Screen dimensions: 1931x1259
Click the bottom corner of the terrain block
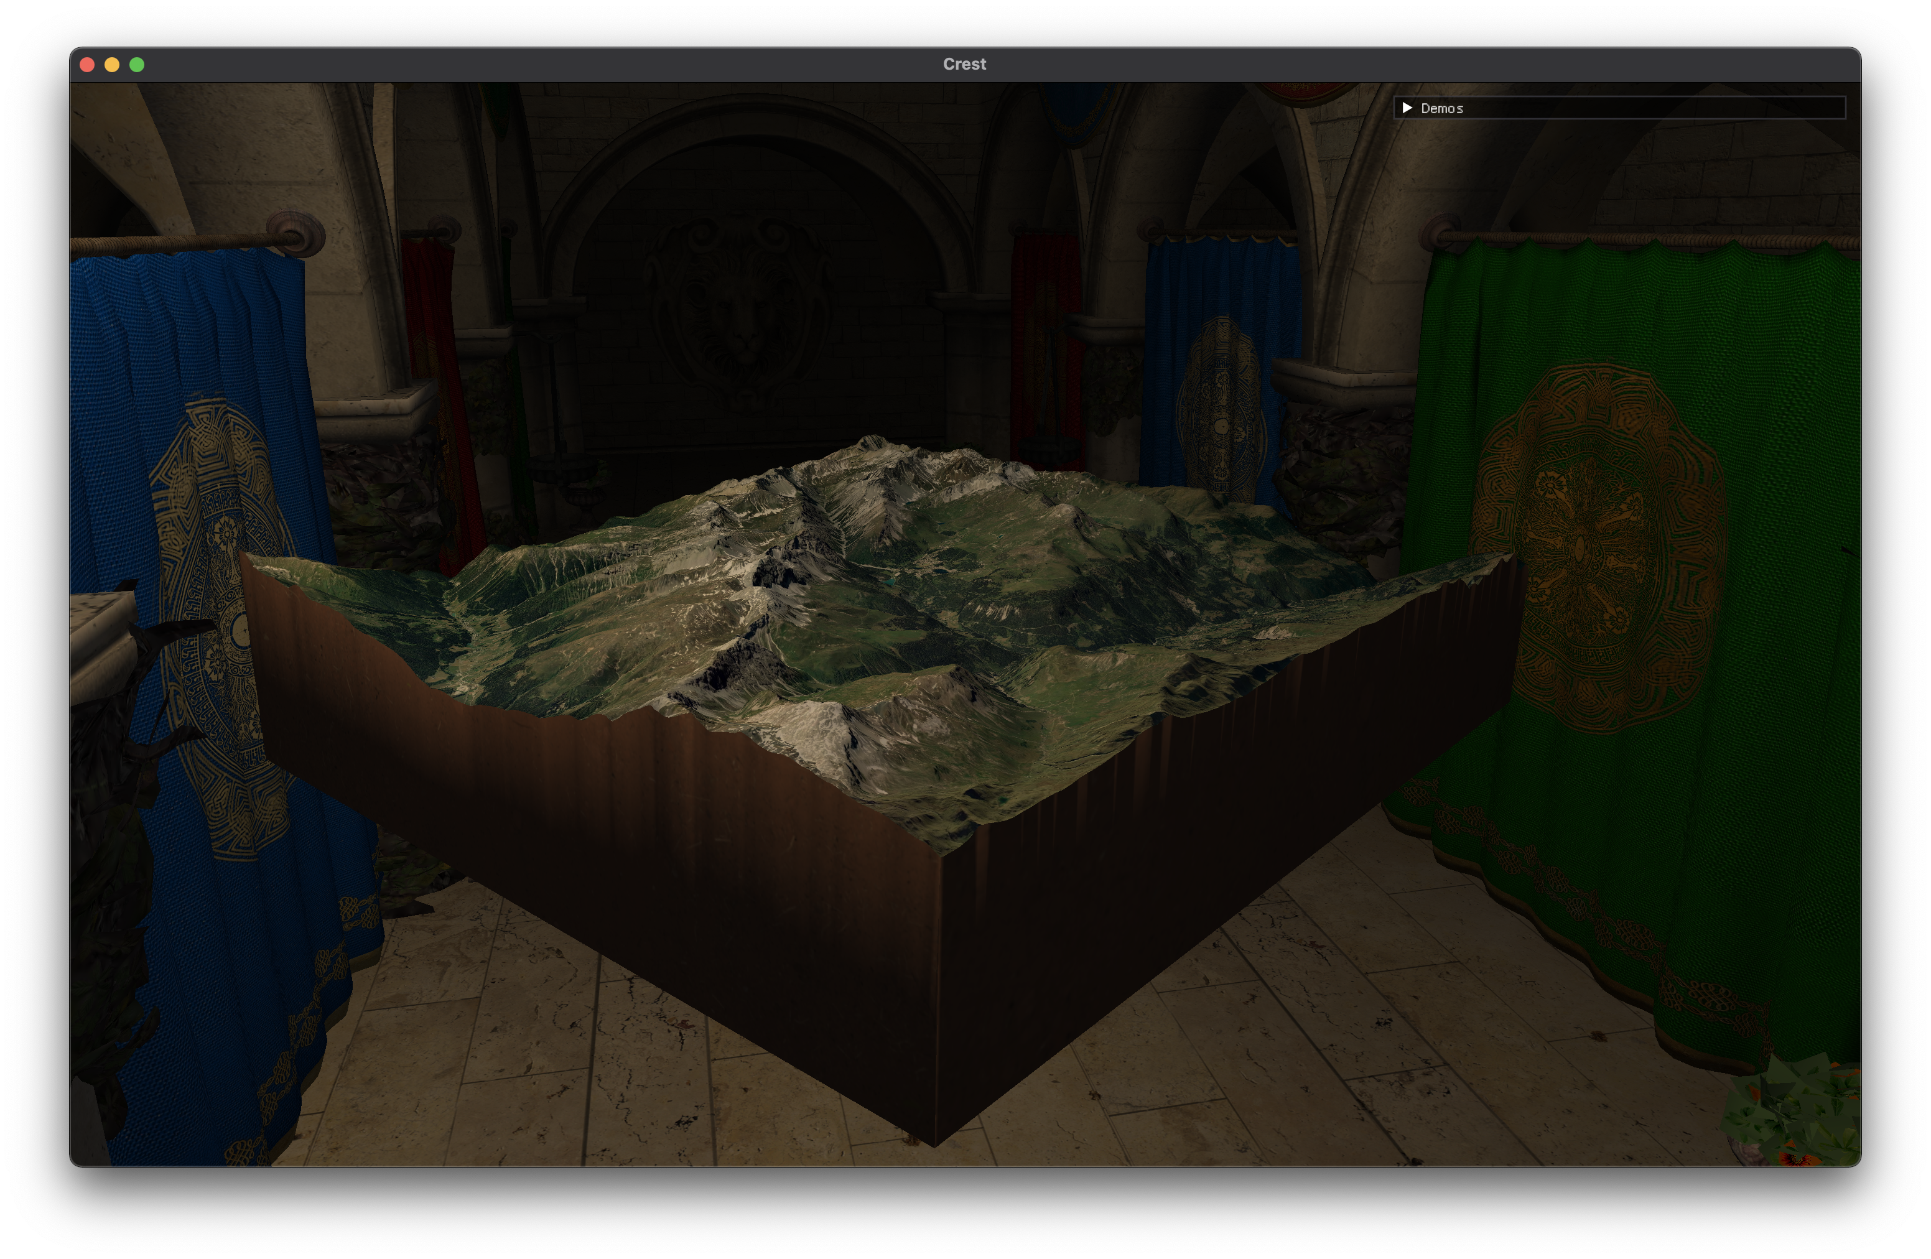click(934, 1142)
